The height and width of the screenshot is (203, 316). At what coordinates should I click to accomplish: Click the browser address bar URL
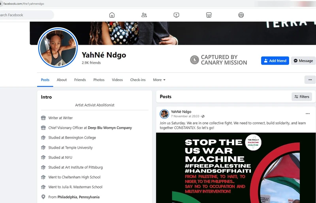(24, 4)
